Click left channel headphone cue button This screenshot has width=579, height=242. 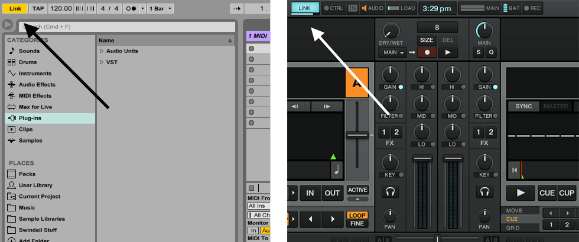[389, 191]
